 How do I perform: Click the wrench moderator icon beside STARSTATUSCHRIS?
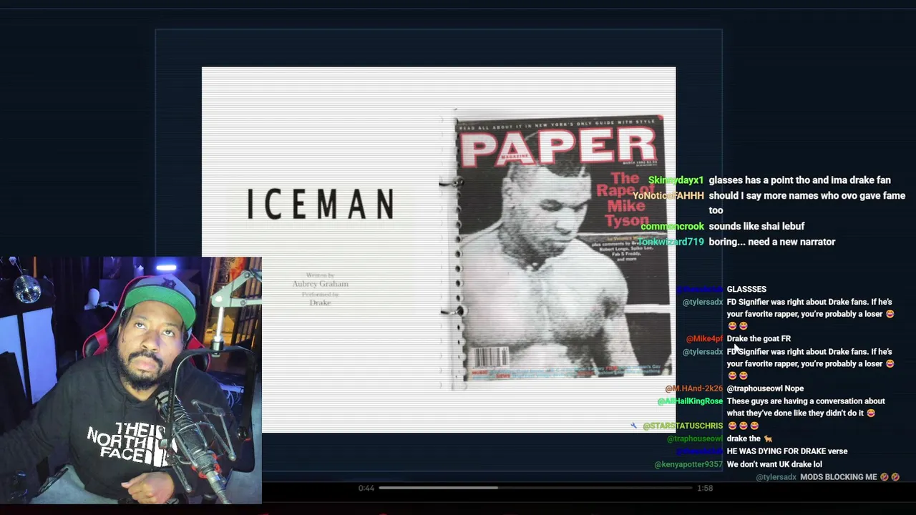point(633,426)
